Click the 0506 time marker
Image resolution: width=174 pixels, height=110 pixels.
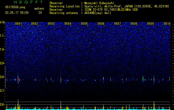[101, 24]
